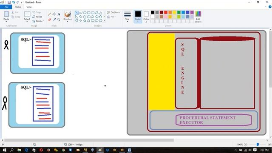Activate Color 1 selector
Viewport: 272px width, 153px height.
tap(138, 17)
